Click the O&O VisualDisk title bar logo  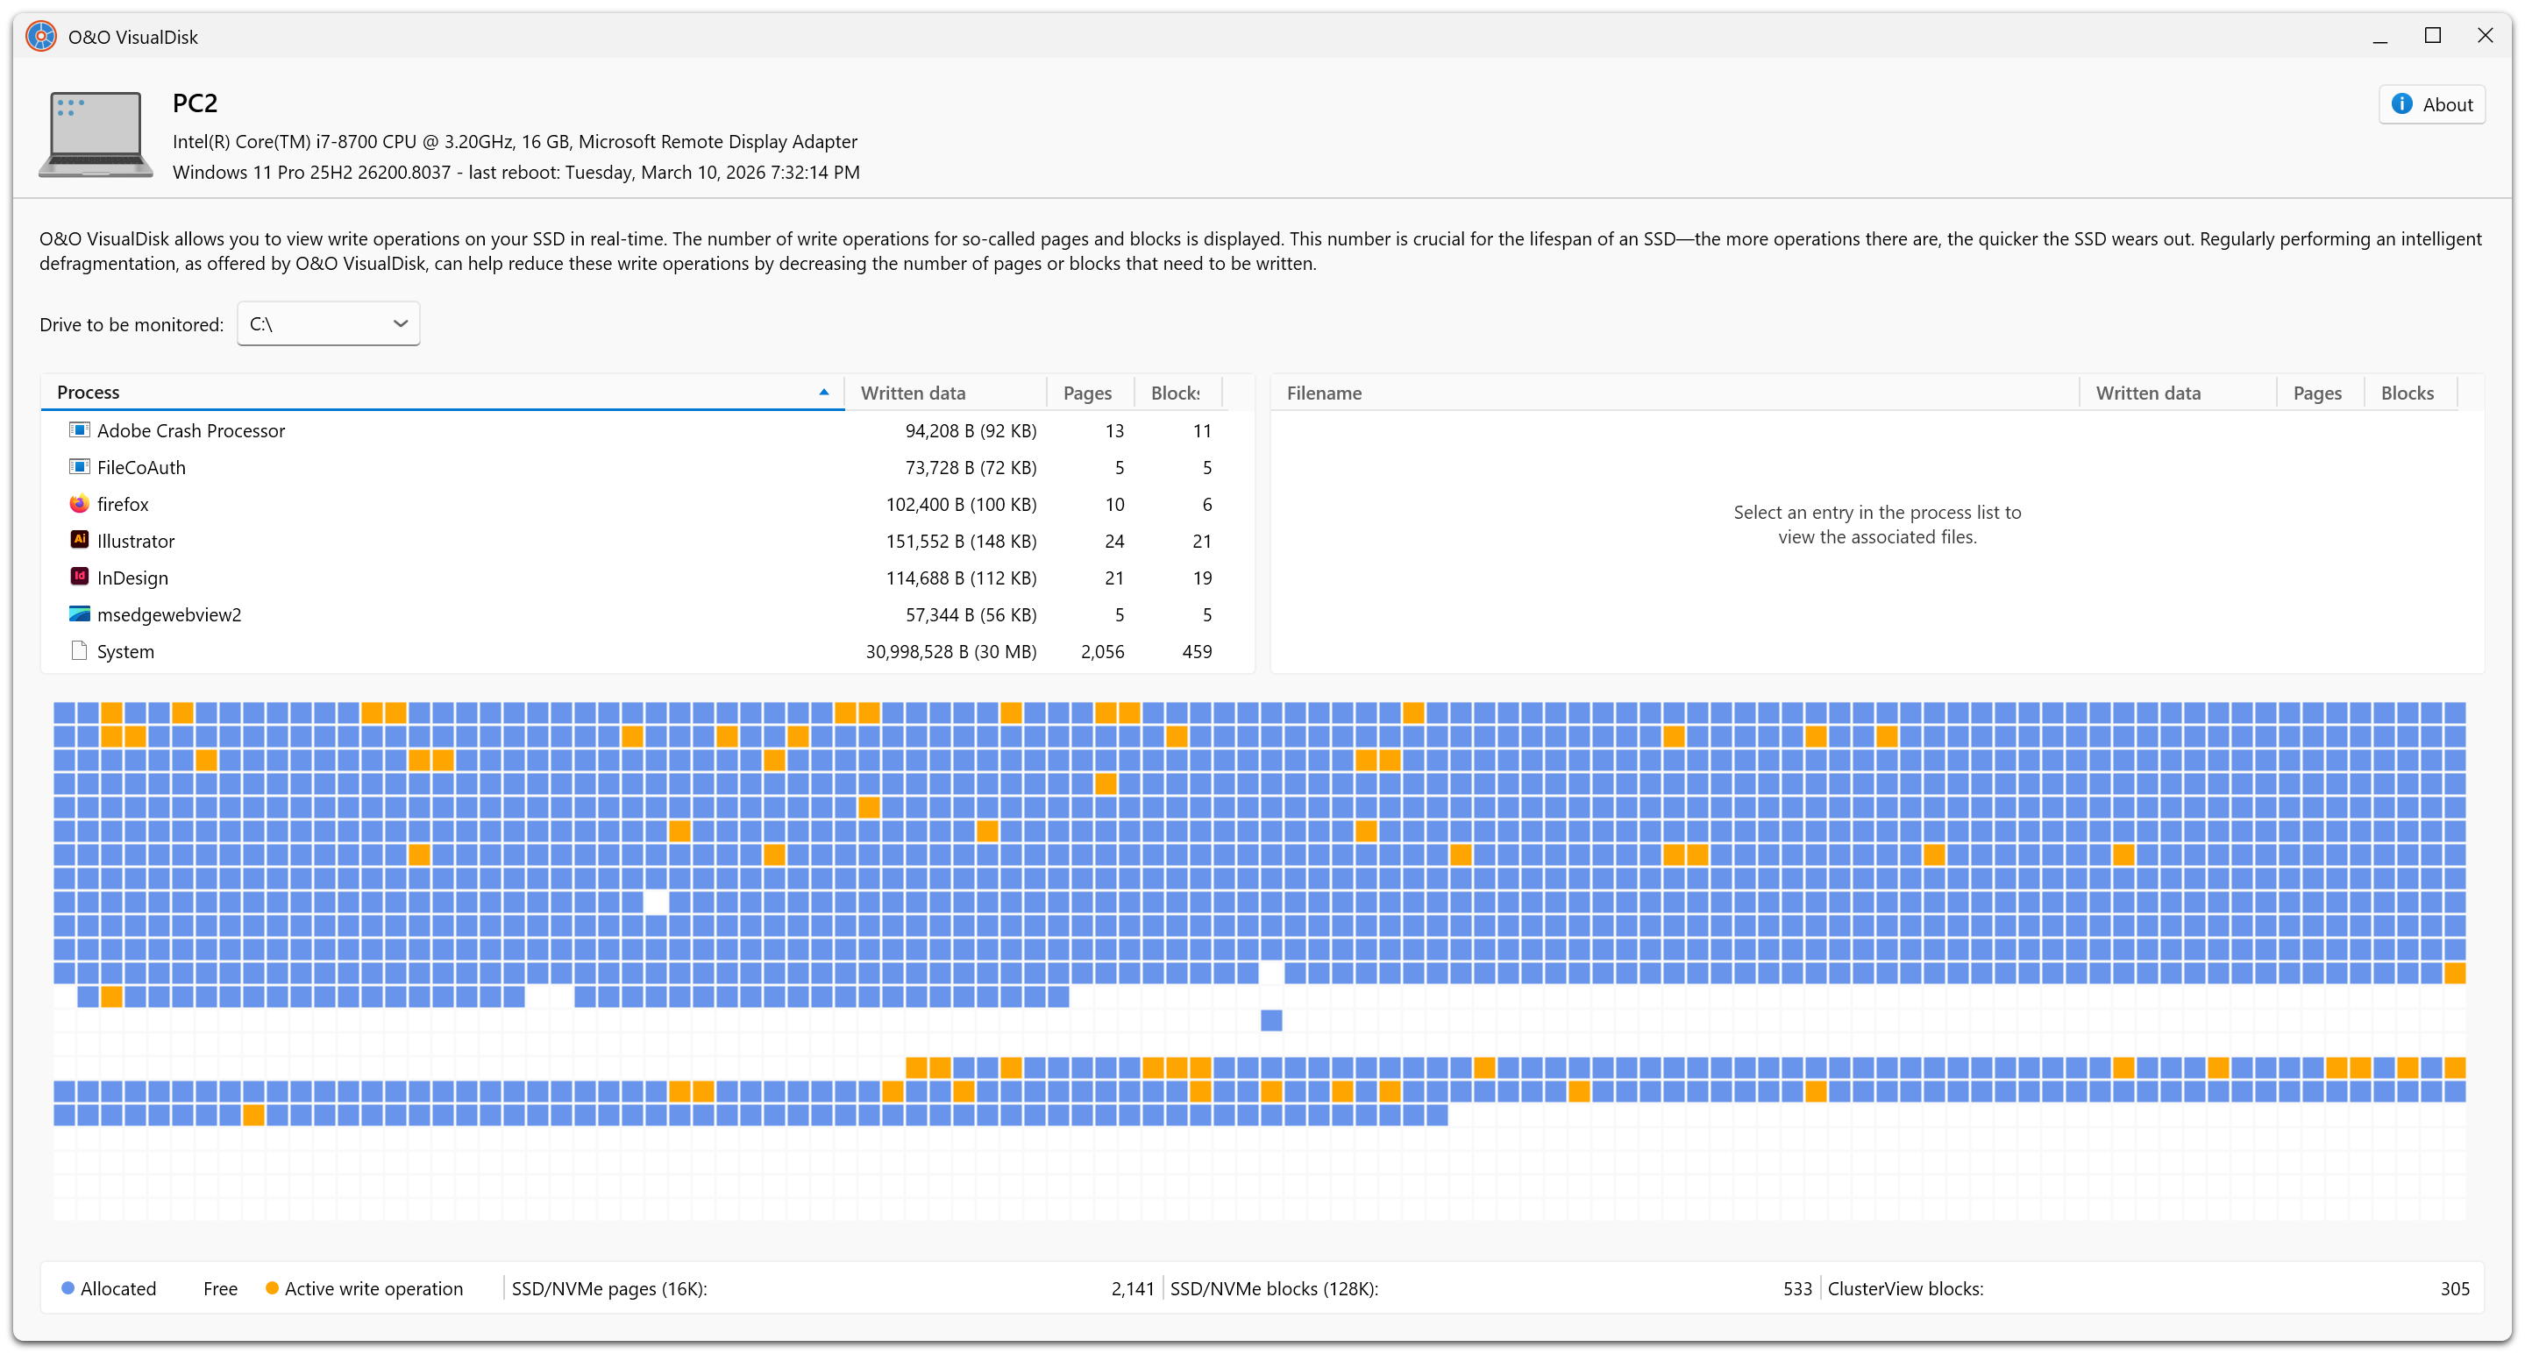41,37
